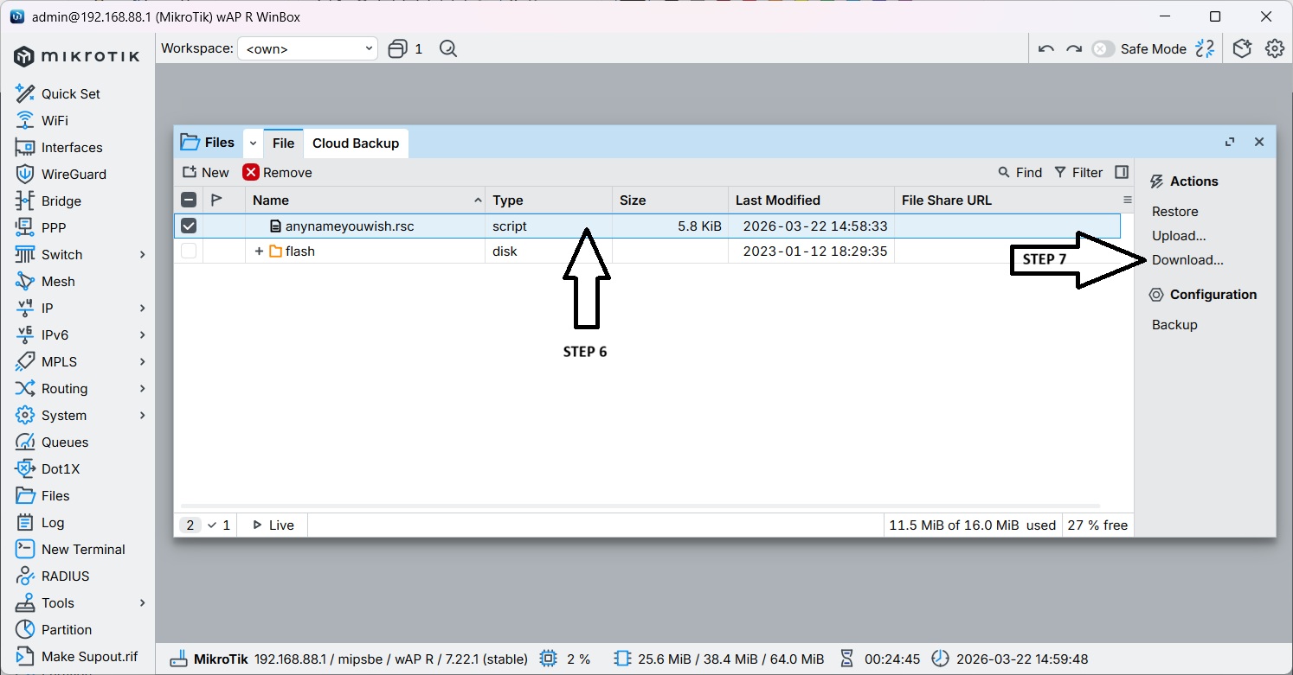
Task: Expand the Tools submenu
Action: pos(143,602)
